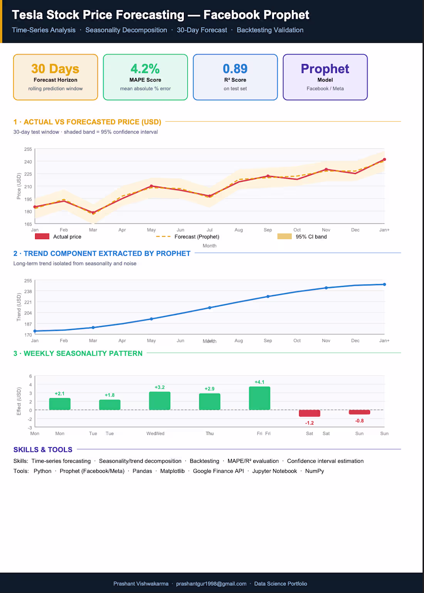
Task: Click 'Confidence interval estimation' in the Skills line
Action: pos(325,461)
